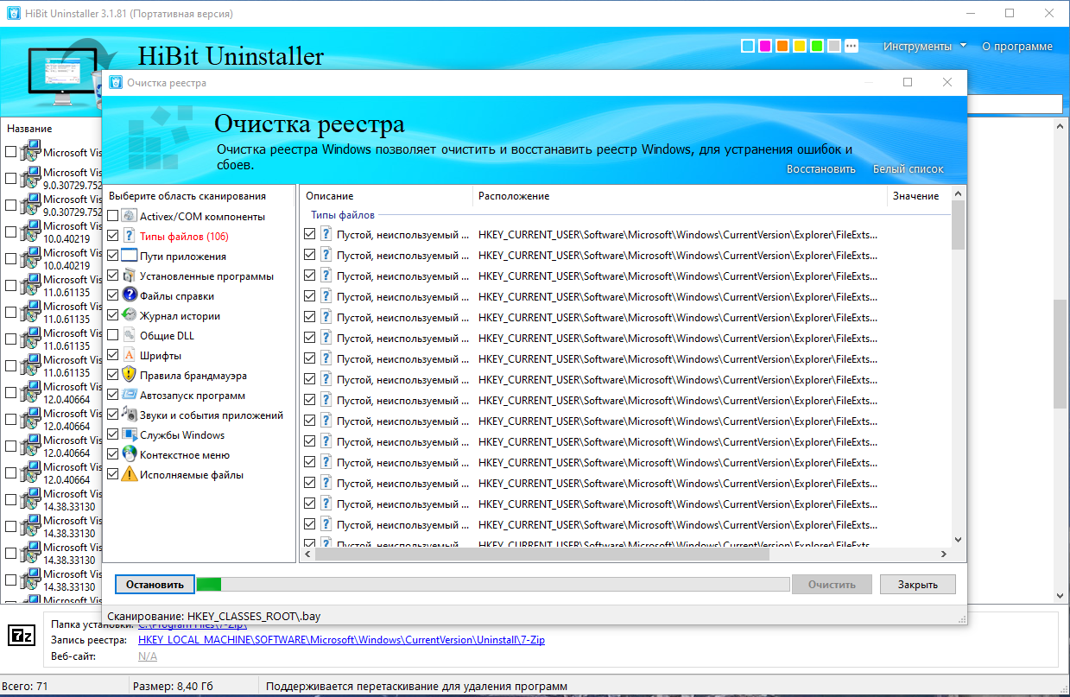This screenshot has height=697, width=1070.
Task: Click the Общие DLL icon
Action: 130,335
